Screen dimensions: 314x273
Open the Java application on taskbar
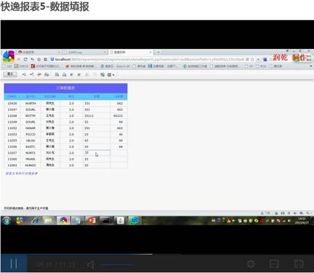pos(120,220)
